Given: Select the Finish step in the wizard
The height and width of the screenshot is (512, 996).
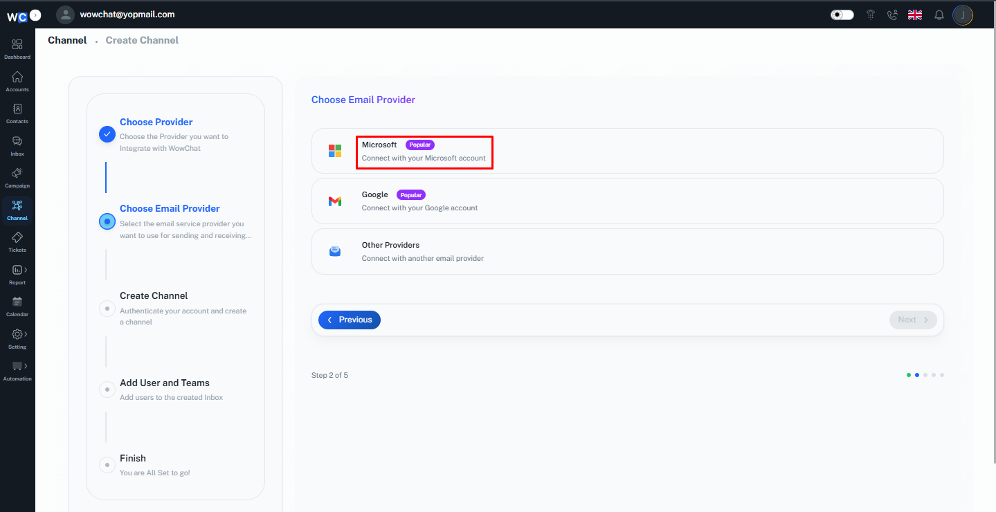Looking at the screenshot, I should (x=133, y=458).
